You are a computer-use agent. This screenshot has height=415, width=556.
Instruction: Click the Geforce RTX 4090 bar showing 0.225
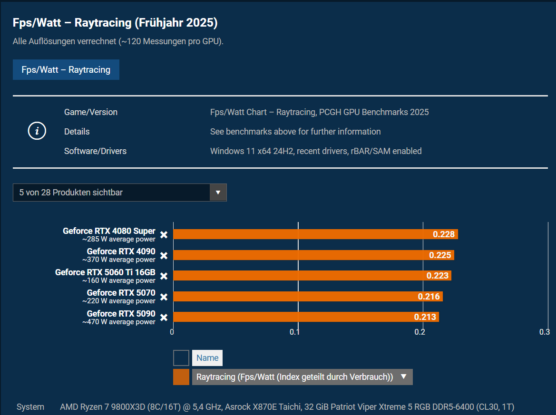coord(314,255)
